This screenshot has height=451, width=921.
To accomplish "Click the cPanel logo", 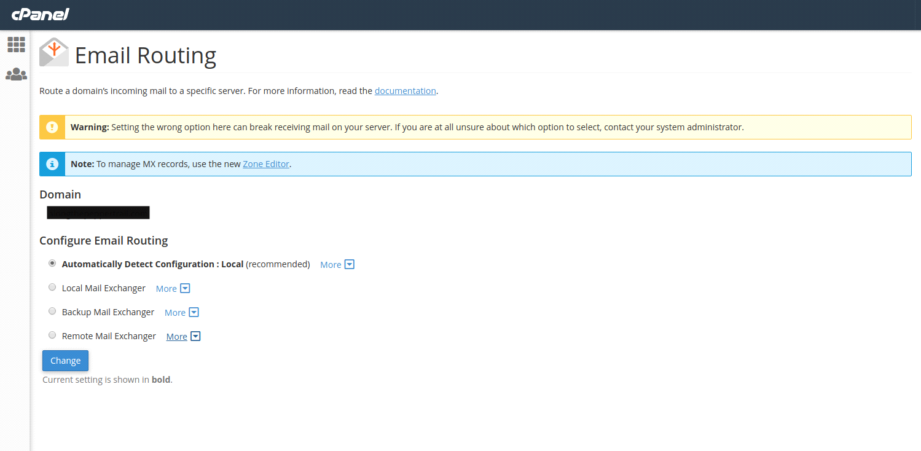I will 40,15.
